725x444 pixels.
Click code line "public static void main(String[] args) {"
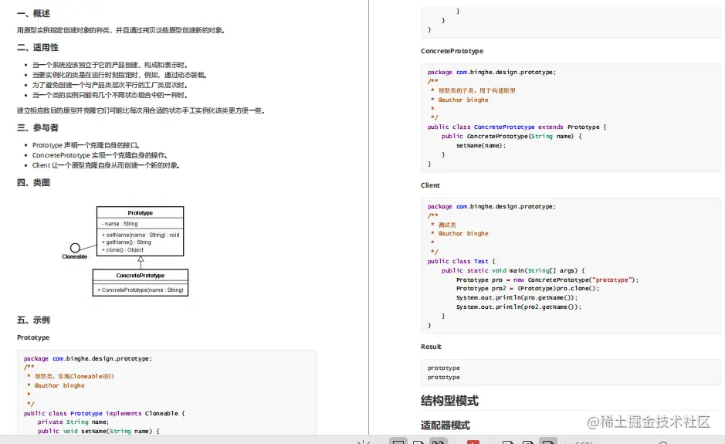[x=513, y=270]
